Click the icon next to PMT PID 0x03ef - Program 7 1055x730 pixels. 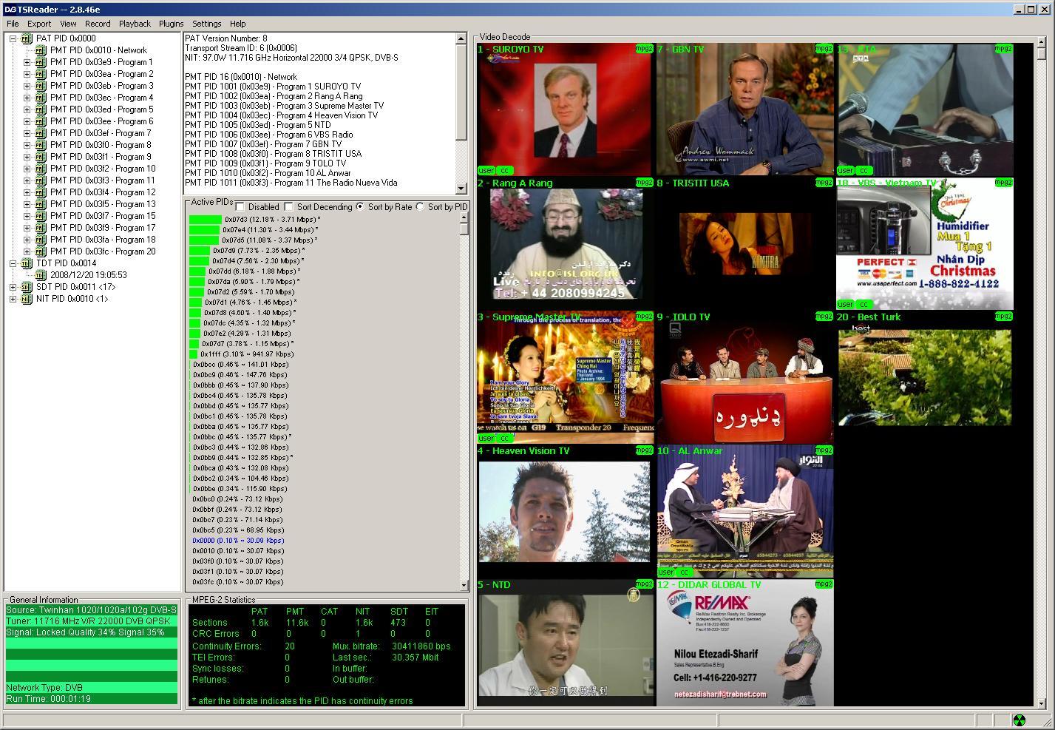[41, 133]
